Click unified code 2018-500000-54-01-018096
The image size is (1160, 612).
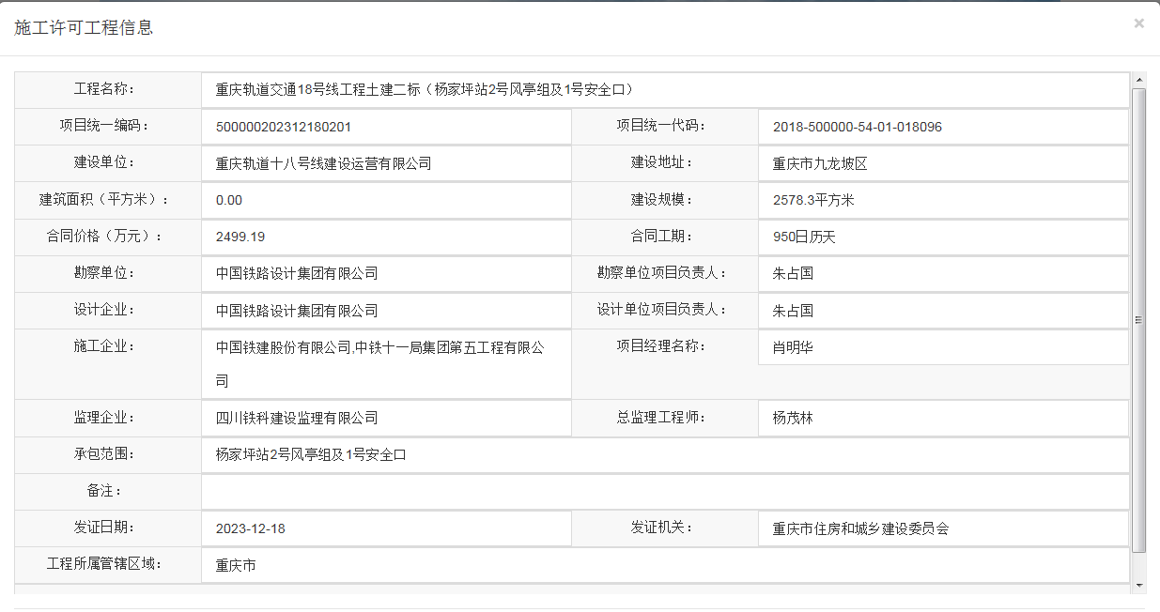[858, 127]
